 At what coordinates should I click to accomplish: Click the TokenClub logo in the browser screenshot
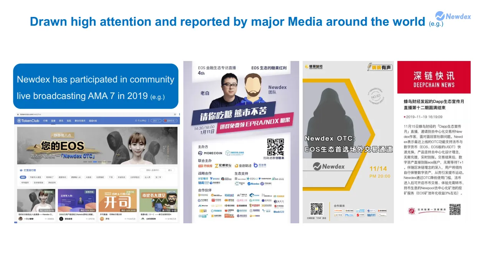pos(28,120)
